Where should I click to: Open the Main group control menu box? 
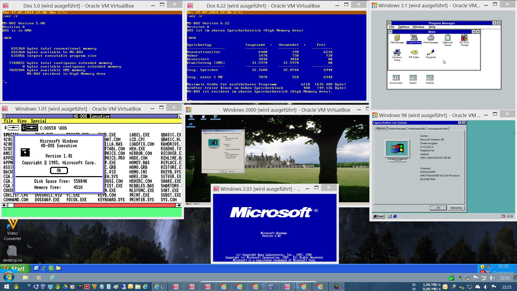[390, 32]
